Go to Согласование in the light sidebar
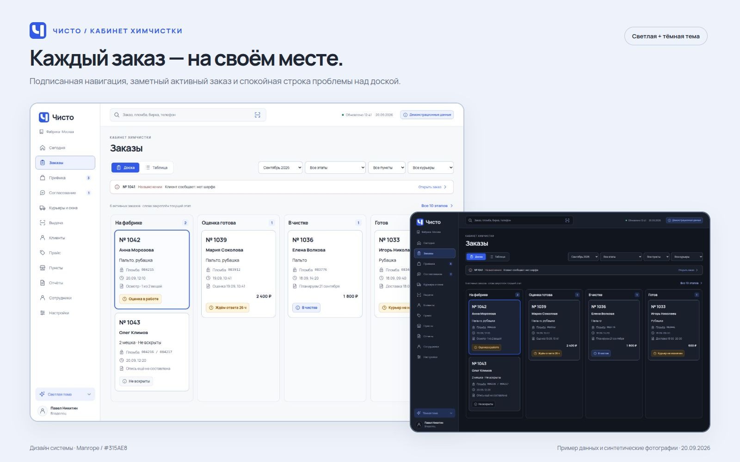 coord(65,193)
